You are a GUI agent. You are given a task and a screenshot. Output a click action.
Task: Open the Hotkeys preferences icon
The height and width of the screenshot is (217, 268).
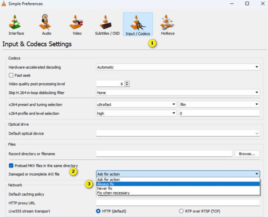pos(168,25)
